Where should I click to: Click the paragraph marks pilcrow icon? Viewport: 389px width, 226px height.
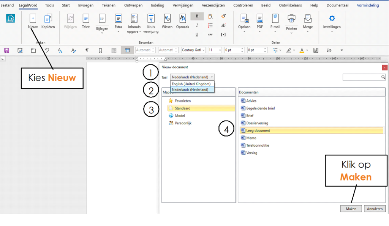pyautogui.click(x=87, y=50)
